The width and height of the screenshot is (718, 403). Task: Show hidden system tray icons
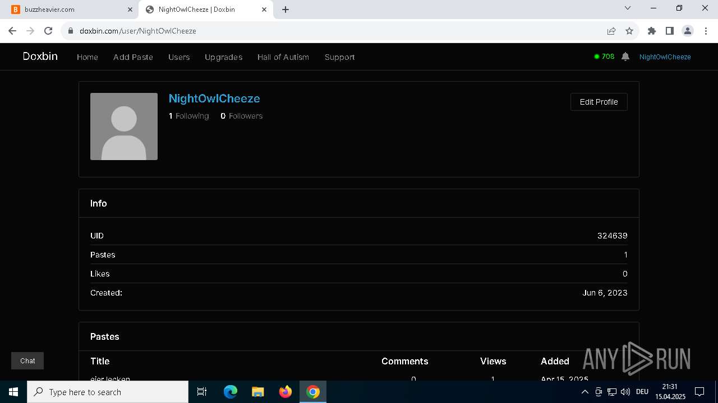click(x=585, y=392)
